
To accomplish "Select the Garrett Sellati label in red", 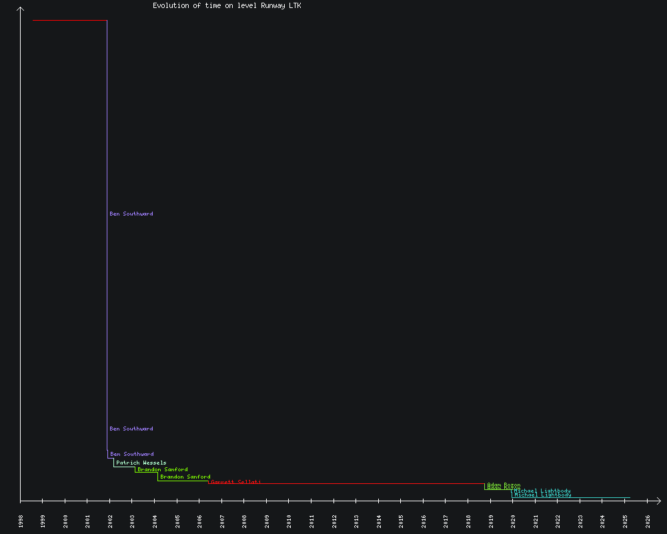I will 236,481.
